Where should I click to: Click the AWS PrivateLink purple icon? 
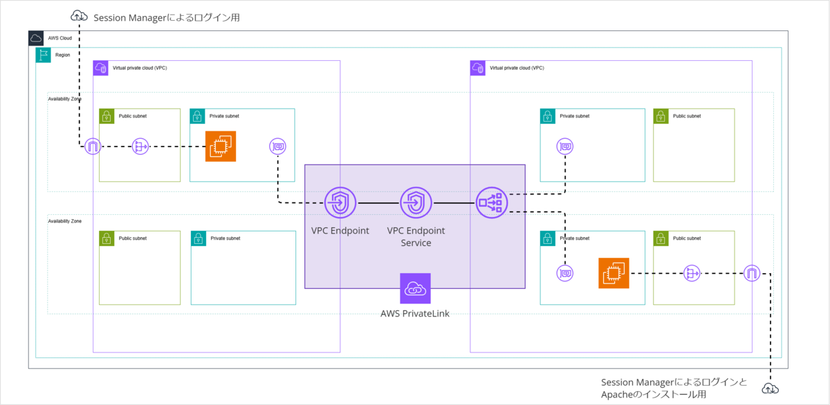tap(415, 288)
